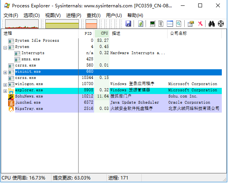The width and height of the screenshot is (228, 183).
Task: Expand the winlogon.exe tree node
Action: [x=5, y=85]
